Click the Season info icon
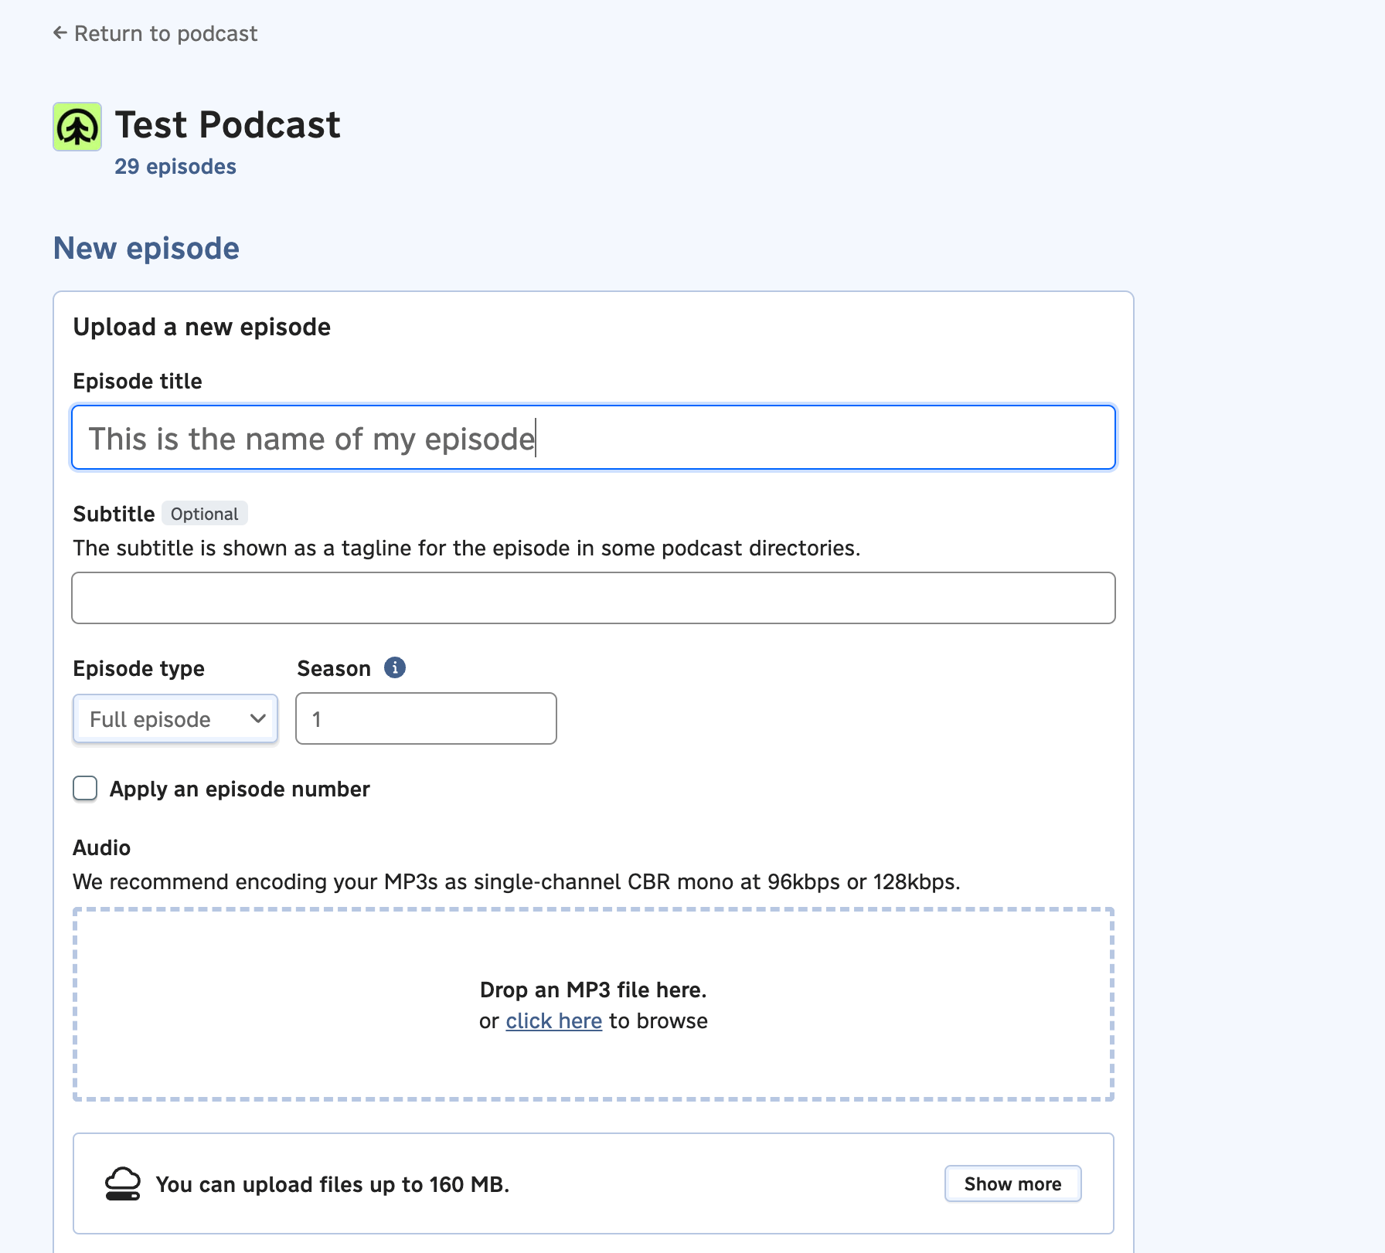The width and height of the screenshot is (1385, 1253). pos(396,667)
